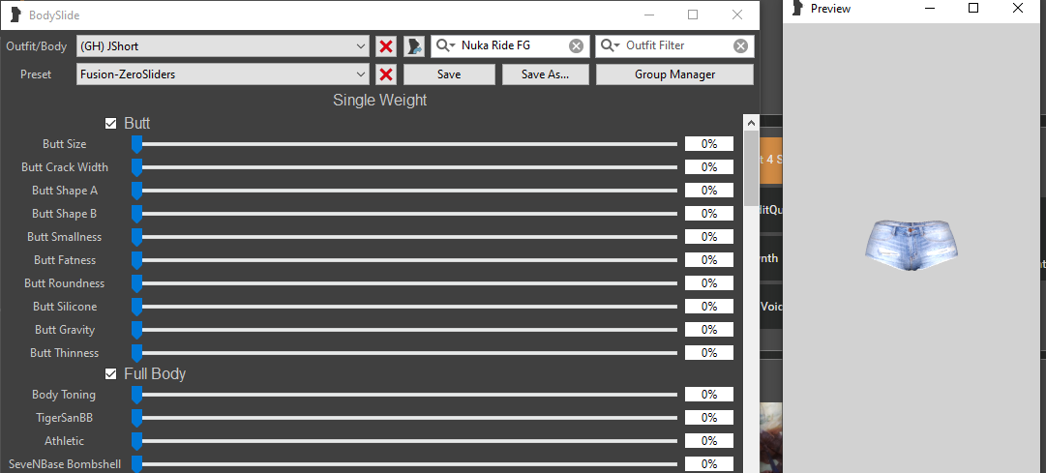
Task: Click the Butt Fatness slider track
Action: tap(404, 260)
